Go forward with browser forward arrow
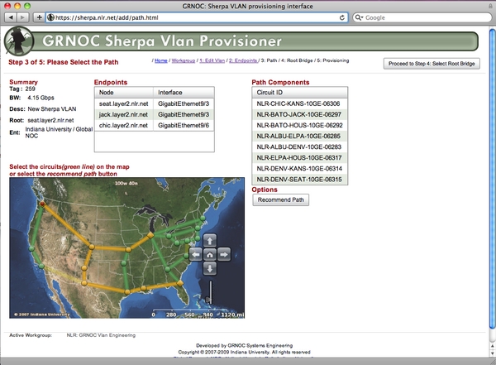Image resolution: width=496 pixels, height=365 pixels. (23, 17)
